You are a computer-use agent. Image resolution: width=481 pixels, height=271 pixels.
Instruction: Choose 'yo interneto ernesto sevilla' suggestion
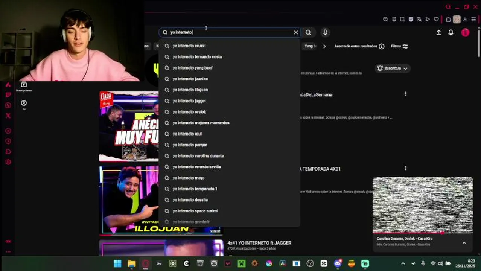[x=229, y=167]
